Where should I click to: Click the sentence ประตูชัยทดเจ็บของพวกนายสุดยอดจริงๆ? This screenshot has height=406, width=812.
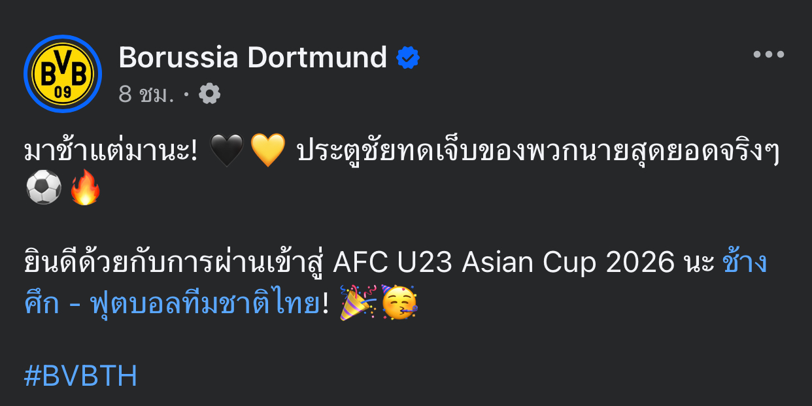539,152
